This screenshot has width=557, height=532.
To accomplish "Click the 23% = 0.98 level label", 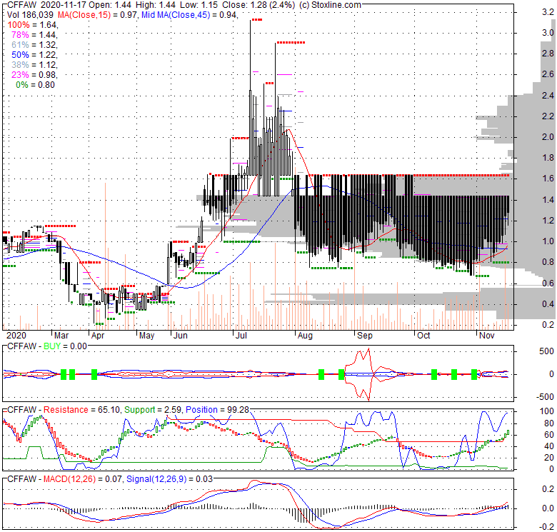I will (x=34, y=74).
